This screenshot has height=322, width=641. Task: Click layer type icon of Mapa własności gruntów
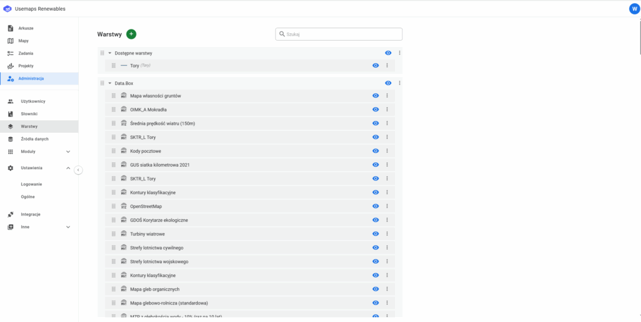click(x=123, y=96)
